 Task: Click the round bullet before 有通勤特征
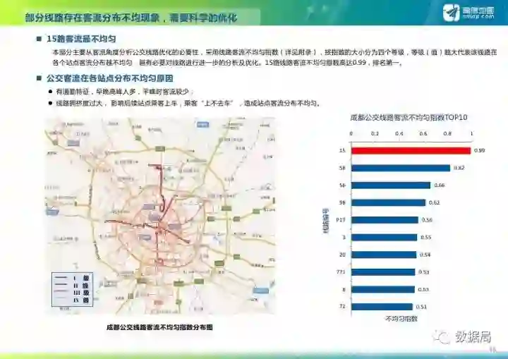50,92
